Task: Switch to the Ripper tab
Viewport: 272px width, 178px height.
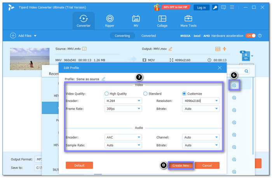Action: click(x=110, y=21)
